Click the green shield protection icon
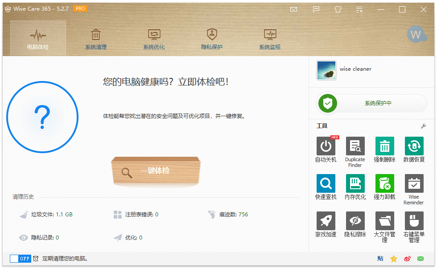437x268 pixels. pos(328,103)
